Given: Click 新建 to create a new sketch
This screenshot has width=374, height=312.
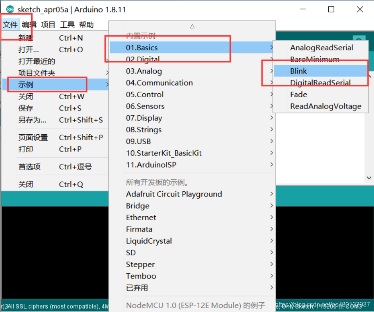Looking at the screenshot, I should click(26, 38).
